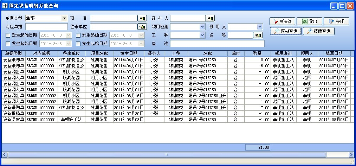Click the 往来单位 lookup icon button
The image size is (356, 166).
142,27
